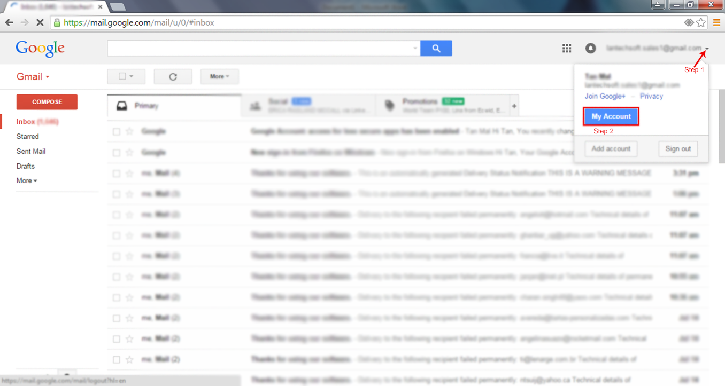Click the extension icon beside the bookmark star

tap(689, 23)
